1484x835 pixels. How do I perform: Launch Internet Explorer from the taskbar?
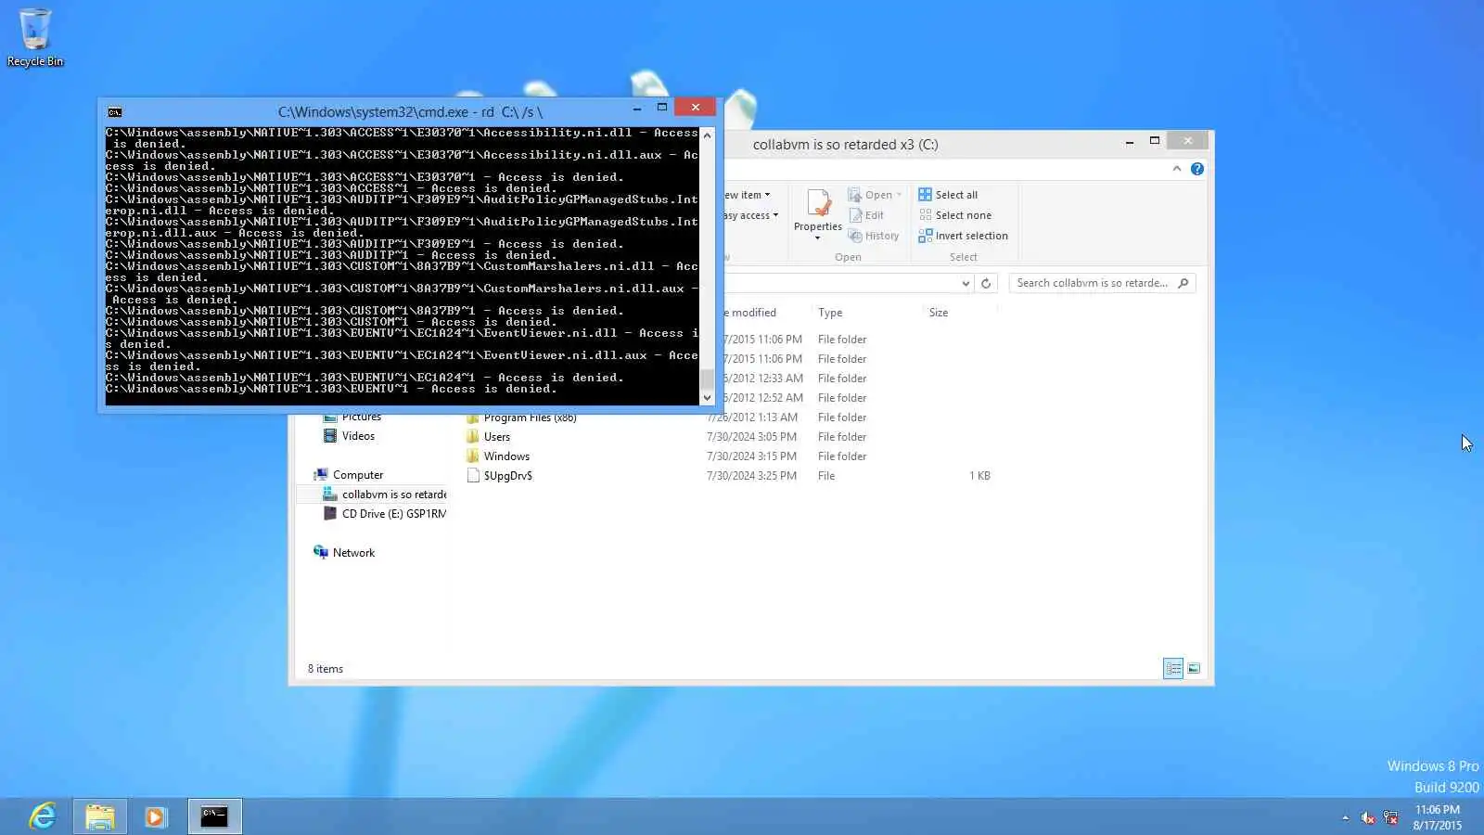pyautogui.click(x=43, y=816)
